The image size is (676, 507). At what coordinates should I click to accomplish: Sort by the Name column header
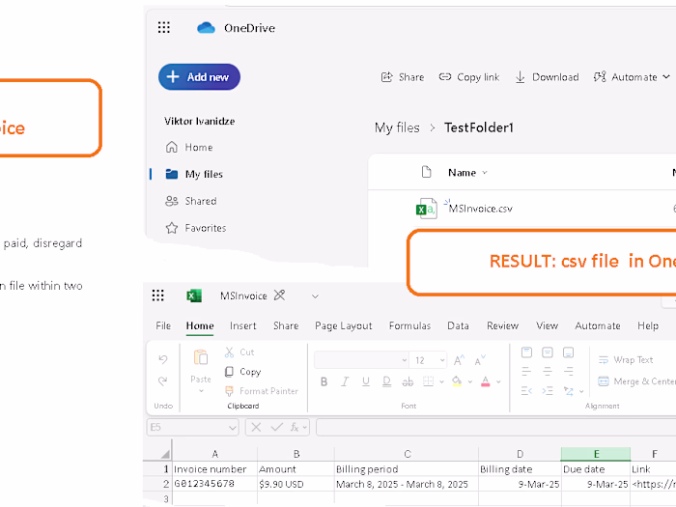click(467, 173)
